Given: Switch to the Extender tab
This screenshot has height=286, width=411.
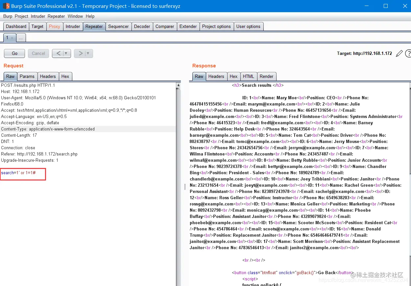Looking at the screenshot, I should pyautogui.click(x=188, y=27).
